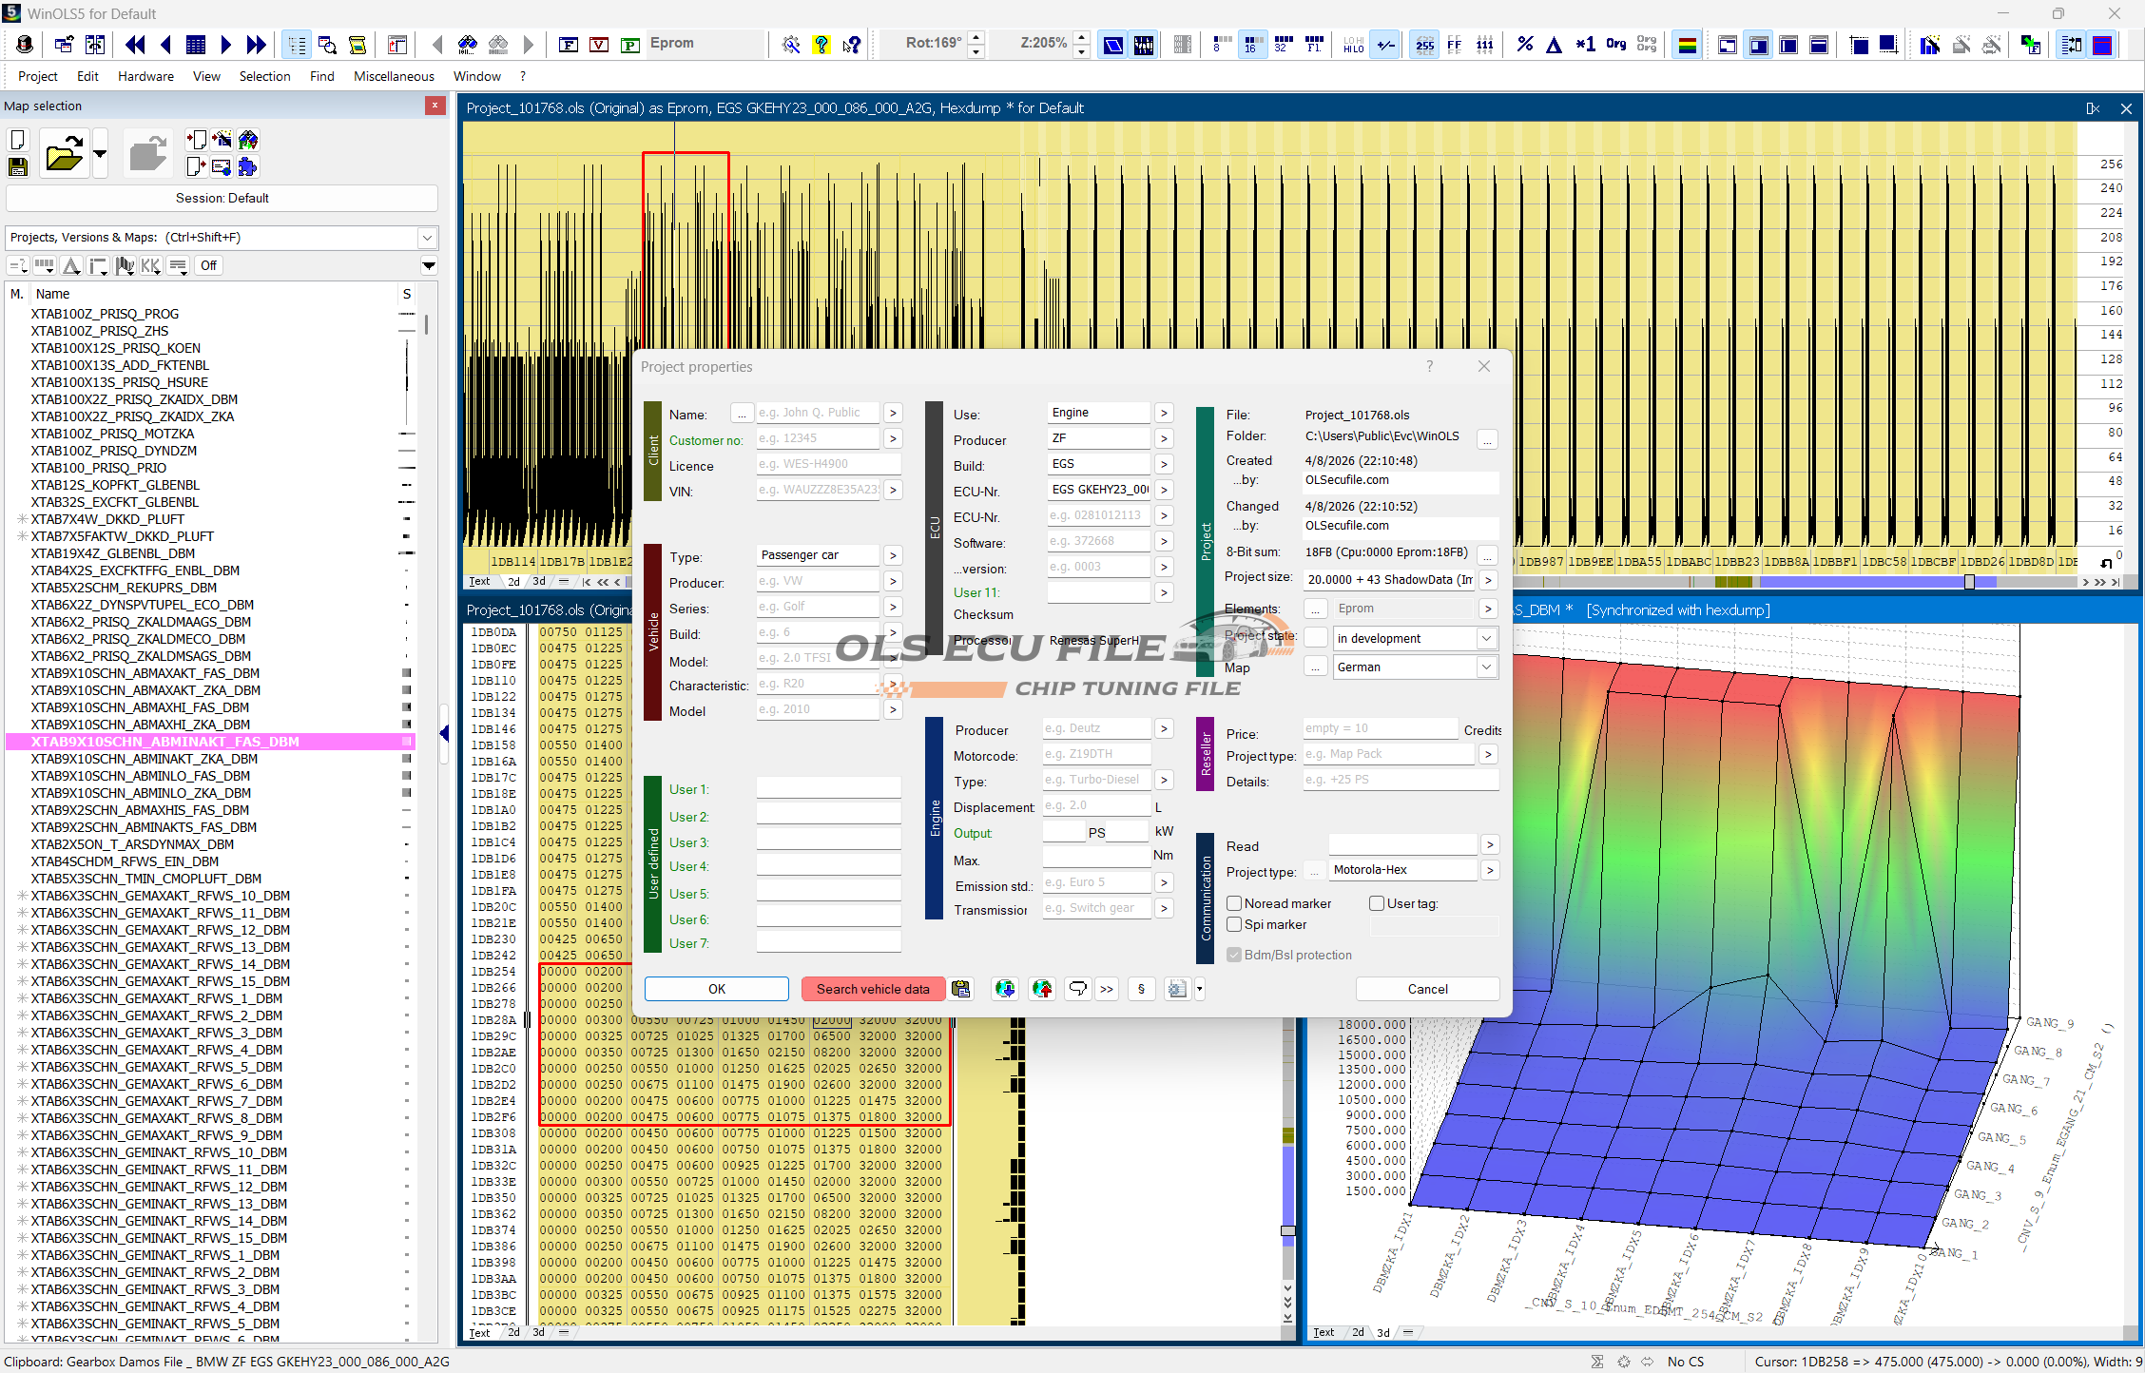Screen dimensions: 2145x1373
Task: Click the rainbow color display icon
Action: 1687,45
